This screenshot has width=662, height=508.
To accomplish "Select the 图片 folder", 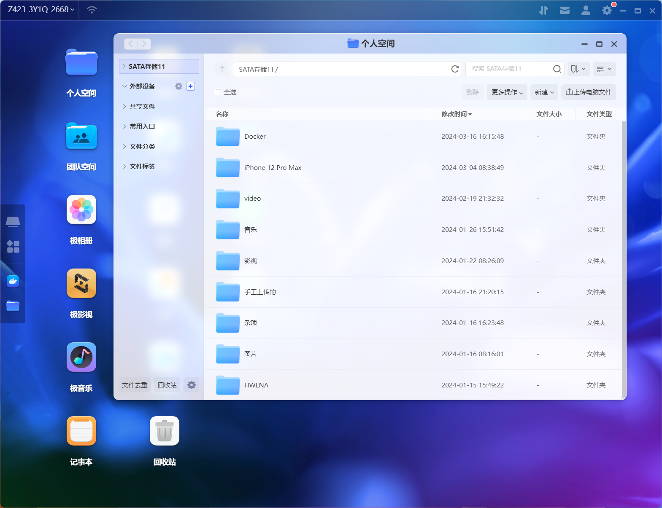I will (413, 354).
